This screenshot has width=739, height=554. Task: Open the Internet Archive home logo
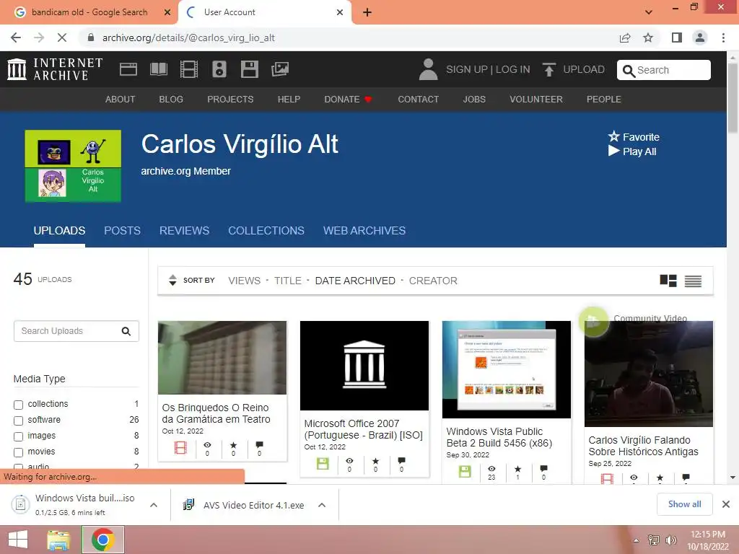coord(55,69)
